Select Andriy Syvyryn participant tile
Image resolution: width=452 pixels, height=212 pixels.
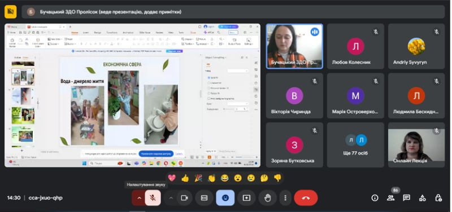(x=416, y=46)
